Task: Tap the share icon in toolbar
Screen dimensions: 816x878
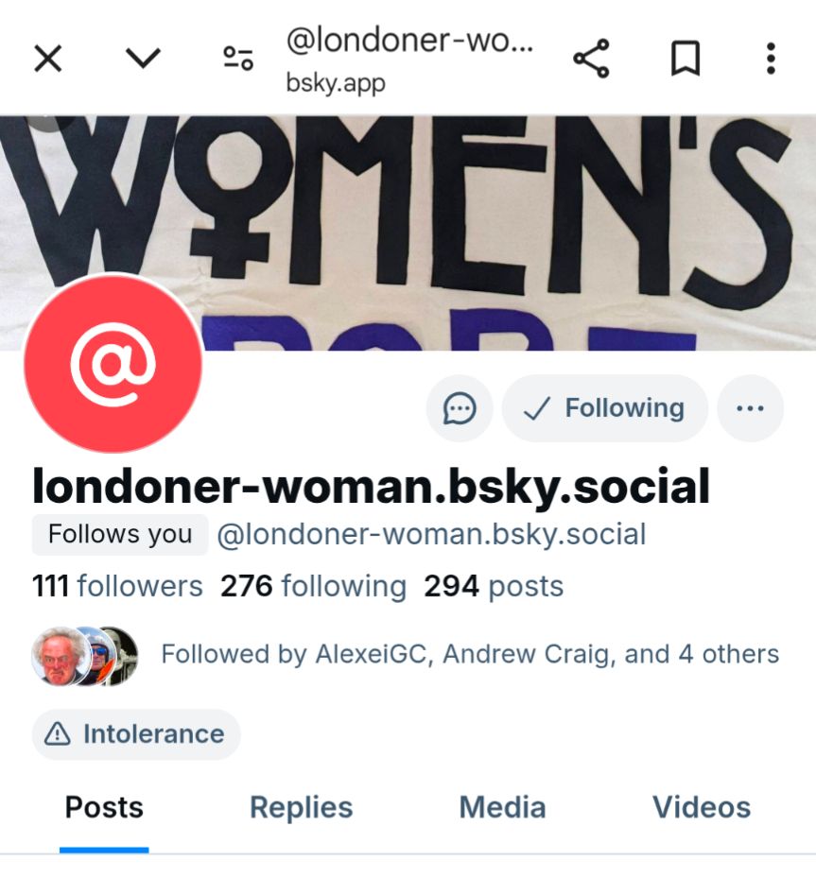Action: [x=591, y=59]
